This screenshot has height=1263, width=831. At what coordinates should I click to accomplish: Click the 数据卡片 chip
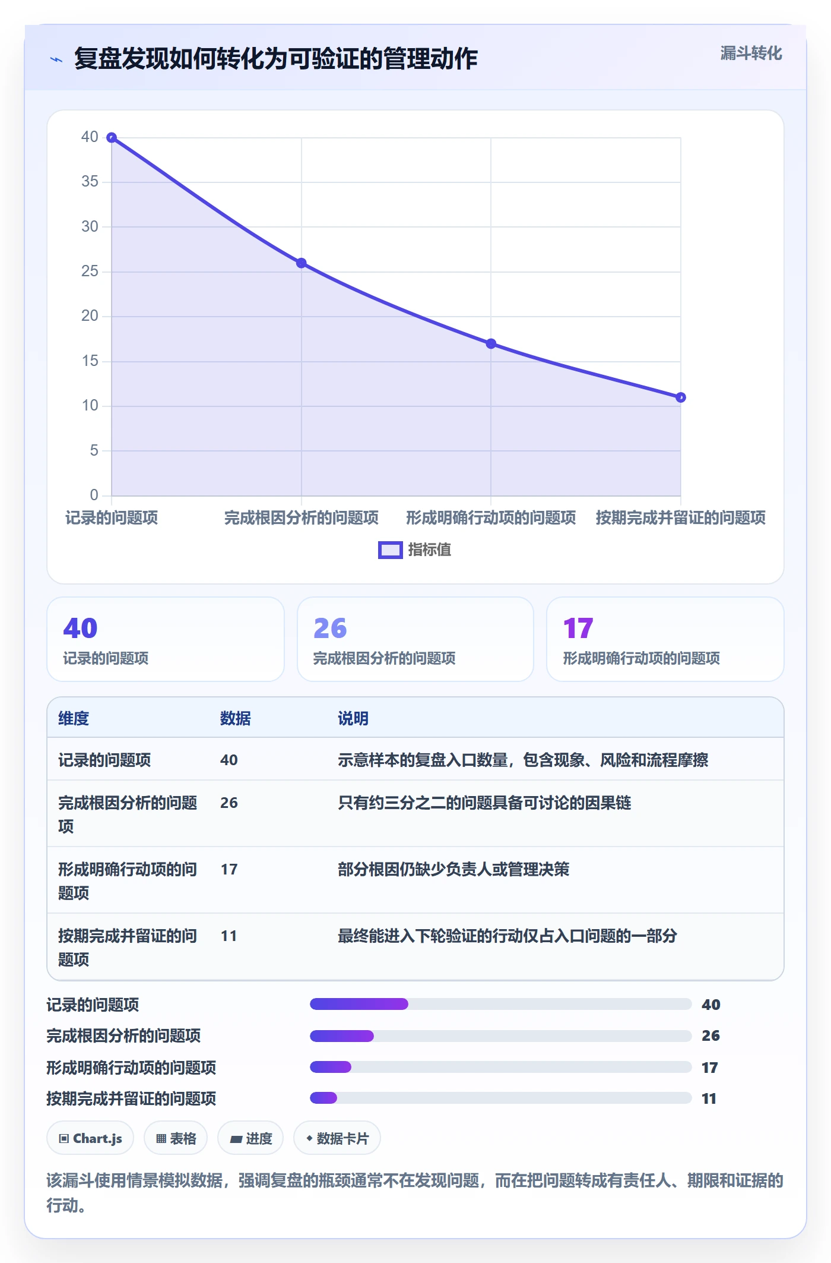click(337, 1138)
